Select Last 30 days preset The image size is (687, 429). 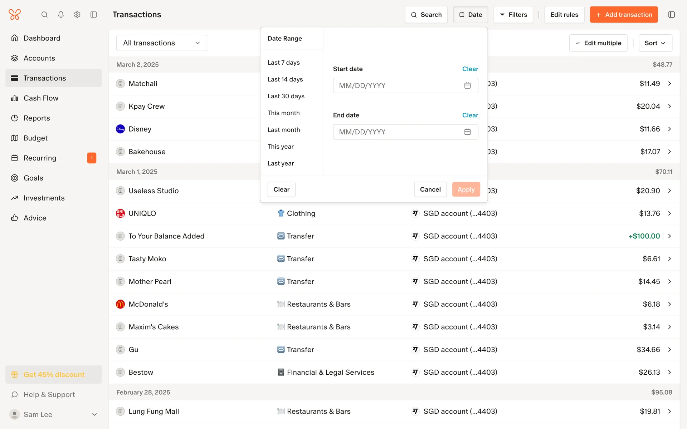[x=286, y=96]
